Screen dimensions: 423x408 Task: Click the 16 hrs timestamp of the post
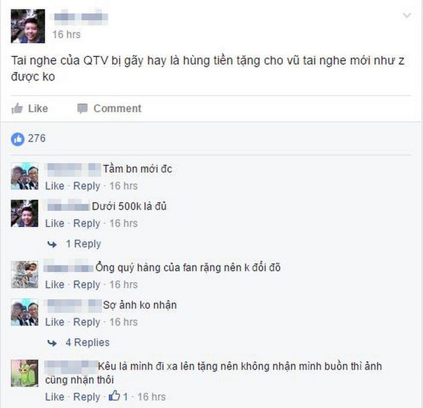66,34
